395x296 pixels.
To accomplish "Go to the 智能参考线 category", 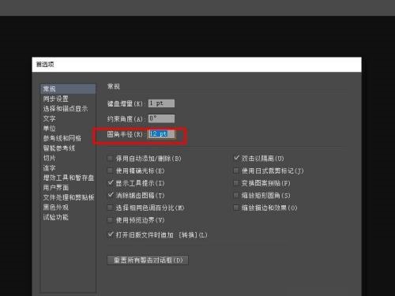I will click(x=59, y=148).
